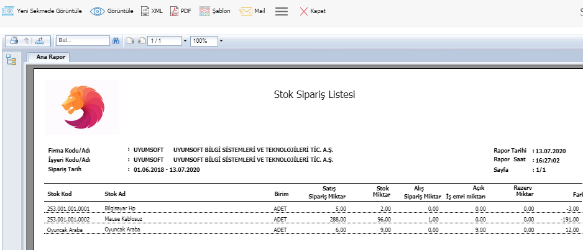
Task: Open the Şablon template option
Action: 214,11
